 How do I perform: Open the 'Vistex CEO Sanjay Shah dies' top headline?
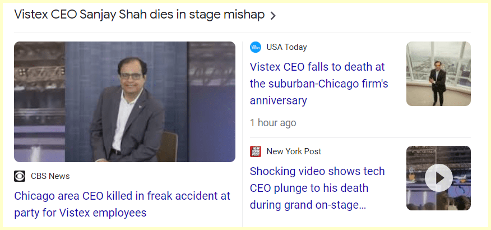[139, 15]
